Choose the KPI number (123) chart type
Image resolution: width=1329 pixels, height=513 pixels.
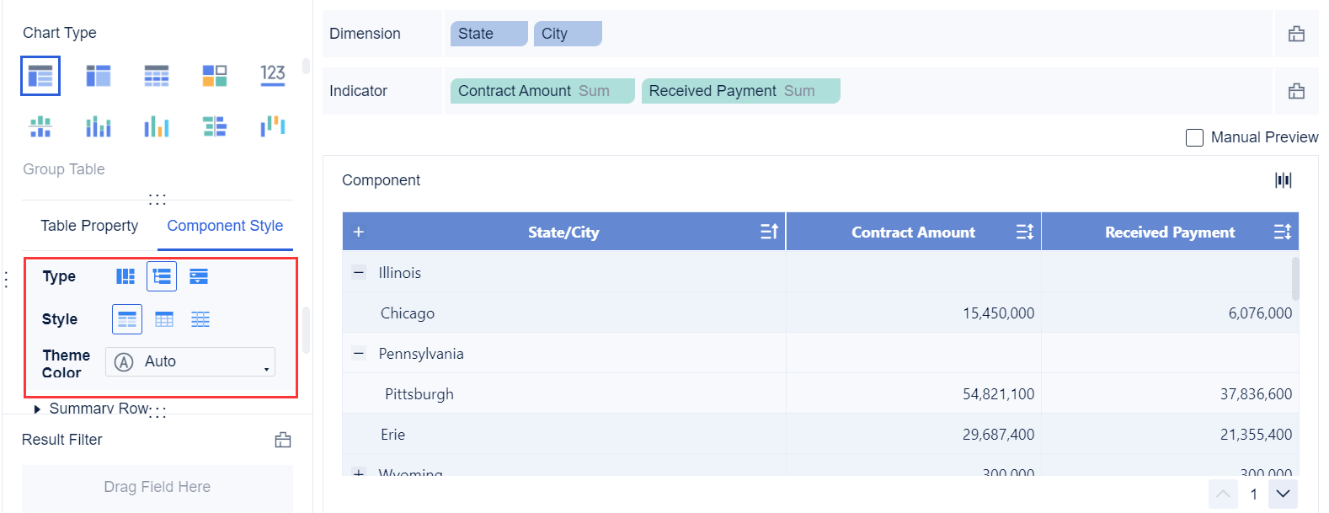(x=272, y=76)
